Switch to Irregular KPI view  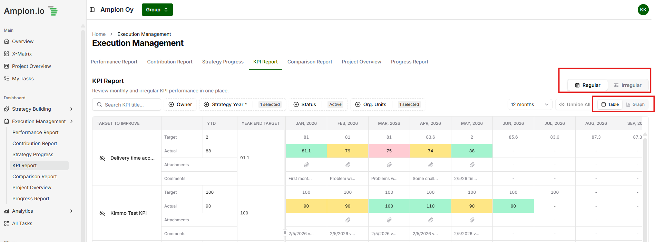coord(628,85)
